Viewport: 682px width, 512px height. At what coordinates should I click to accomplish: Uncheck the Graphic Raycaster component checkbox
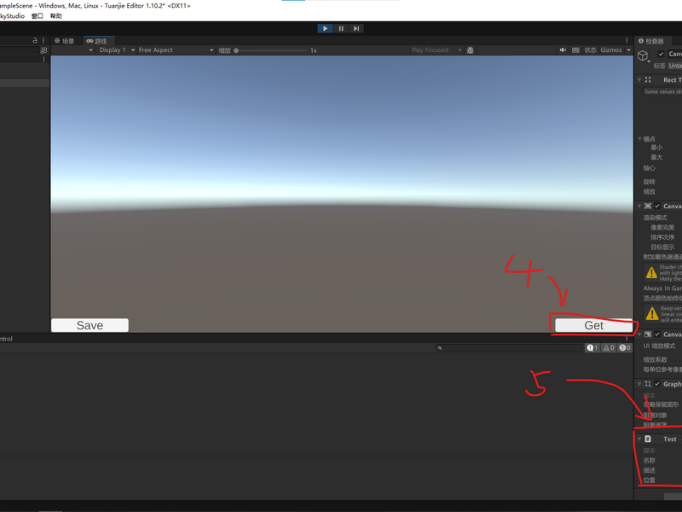click(x=657, y=383)
